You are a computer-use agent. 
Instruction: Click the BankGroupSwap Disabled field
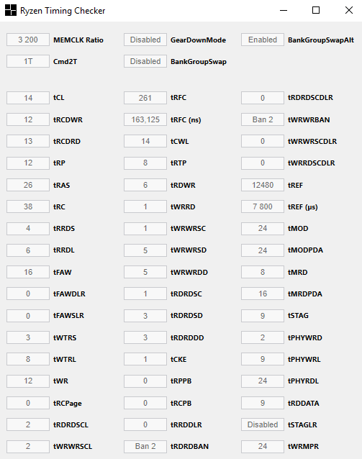(145, 61)
